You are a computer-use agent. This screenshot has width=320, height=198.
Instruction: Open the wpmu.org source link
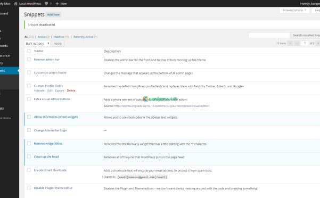pos(162,106)
